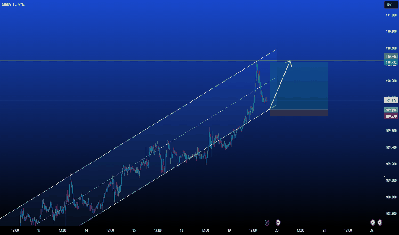The width and height of the screenshot is (399, 235).
Task: Click date 21 on the time axis
Action: (x=324, y=230)
